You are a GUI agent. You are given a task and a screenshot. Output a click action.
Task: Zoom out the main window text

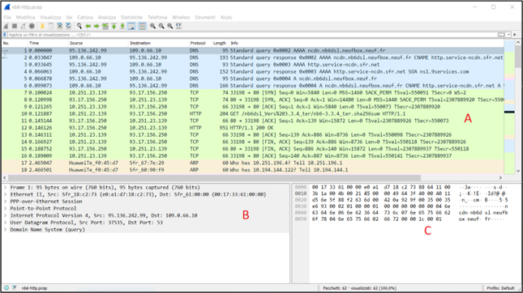pyautogui.click(x=161, y=26)
